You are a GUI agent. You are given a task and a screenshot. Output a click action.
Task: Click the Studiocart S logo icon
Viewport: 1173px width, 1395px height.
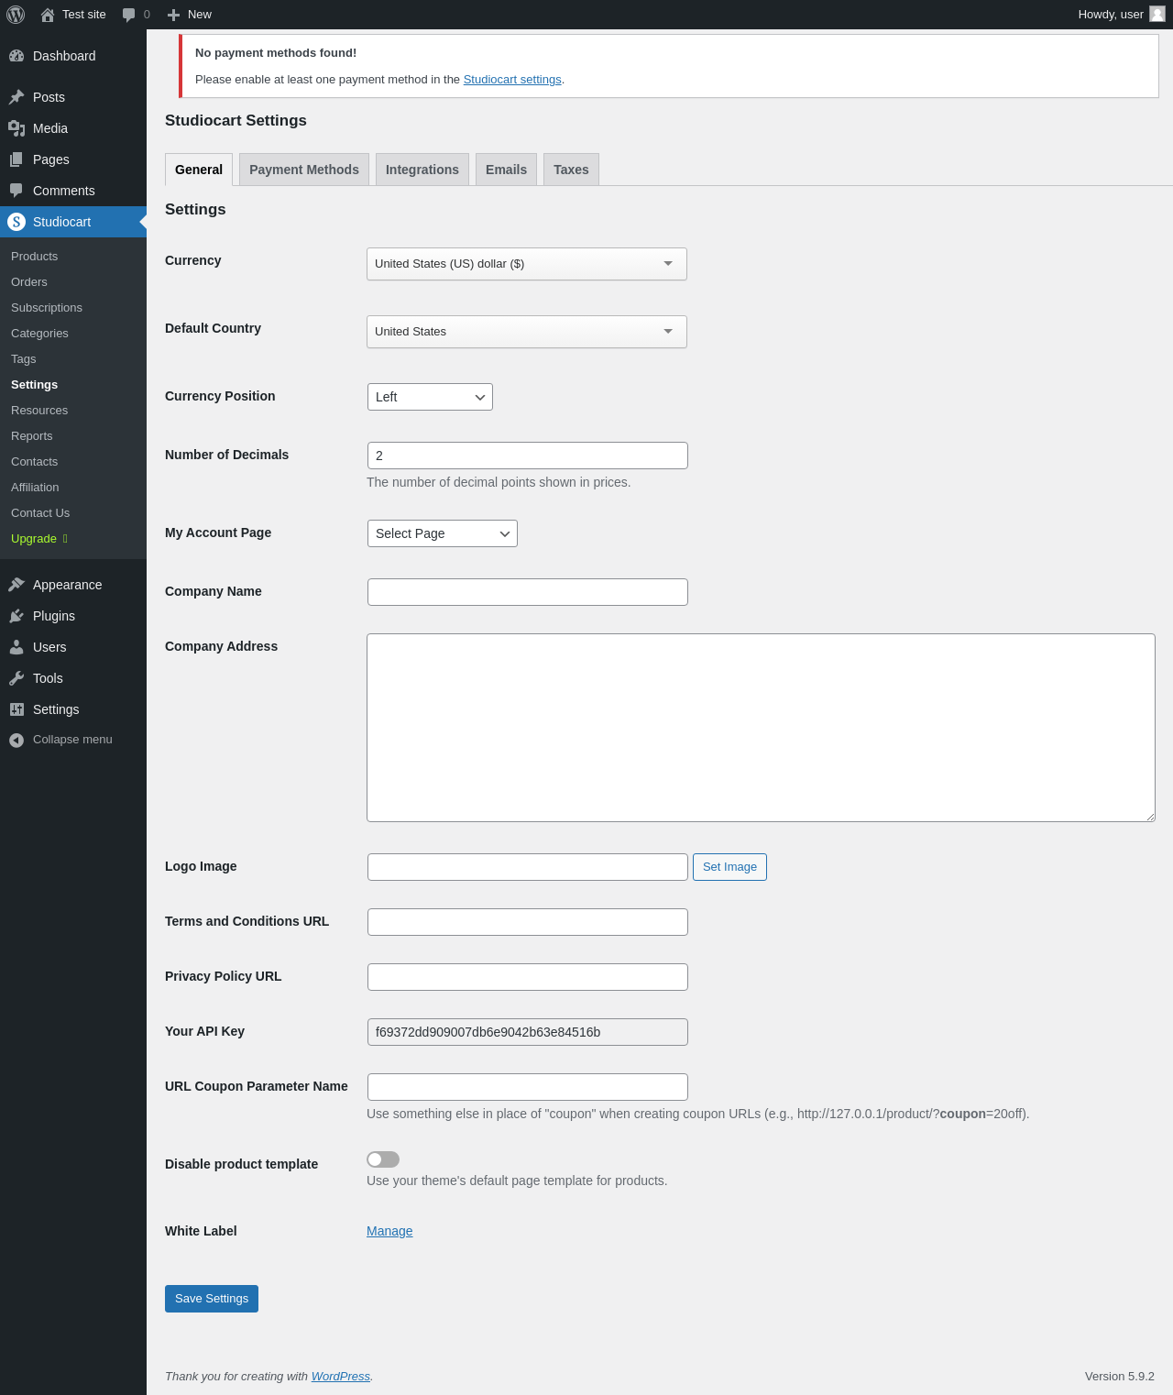pos(16,222)
